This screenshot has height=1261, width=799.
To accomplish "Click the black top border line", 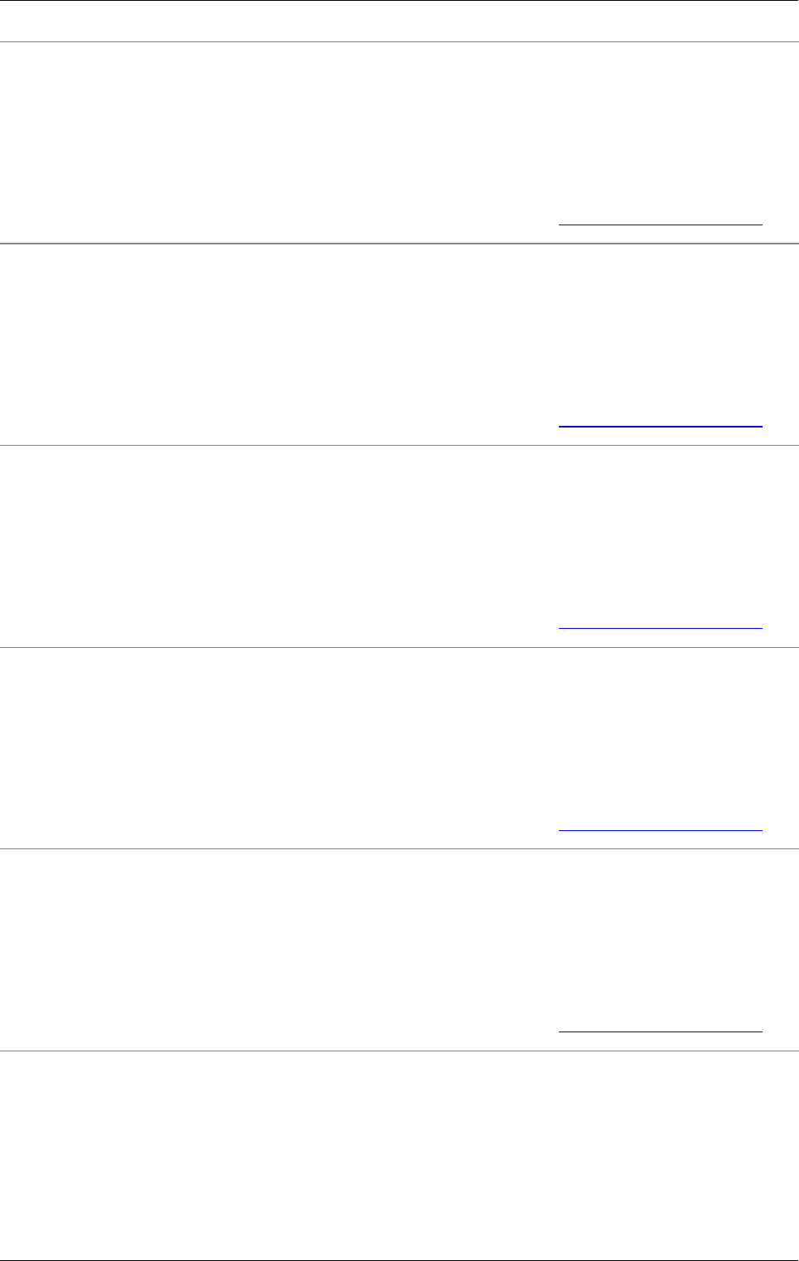I will (399, 1).
